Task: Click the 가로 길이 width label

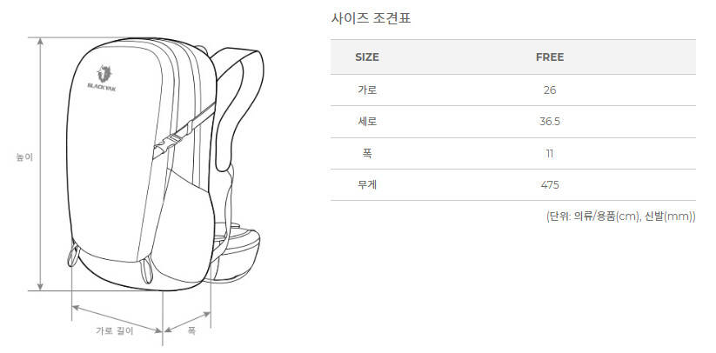Action: coord(115,331)
